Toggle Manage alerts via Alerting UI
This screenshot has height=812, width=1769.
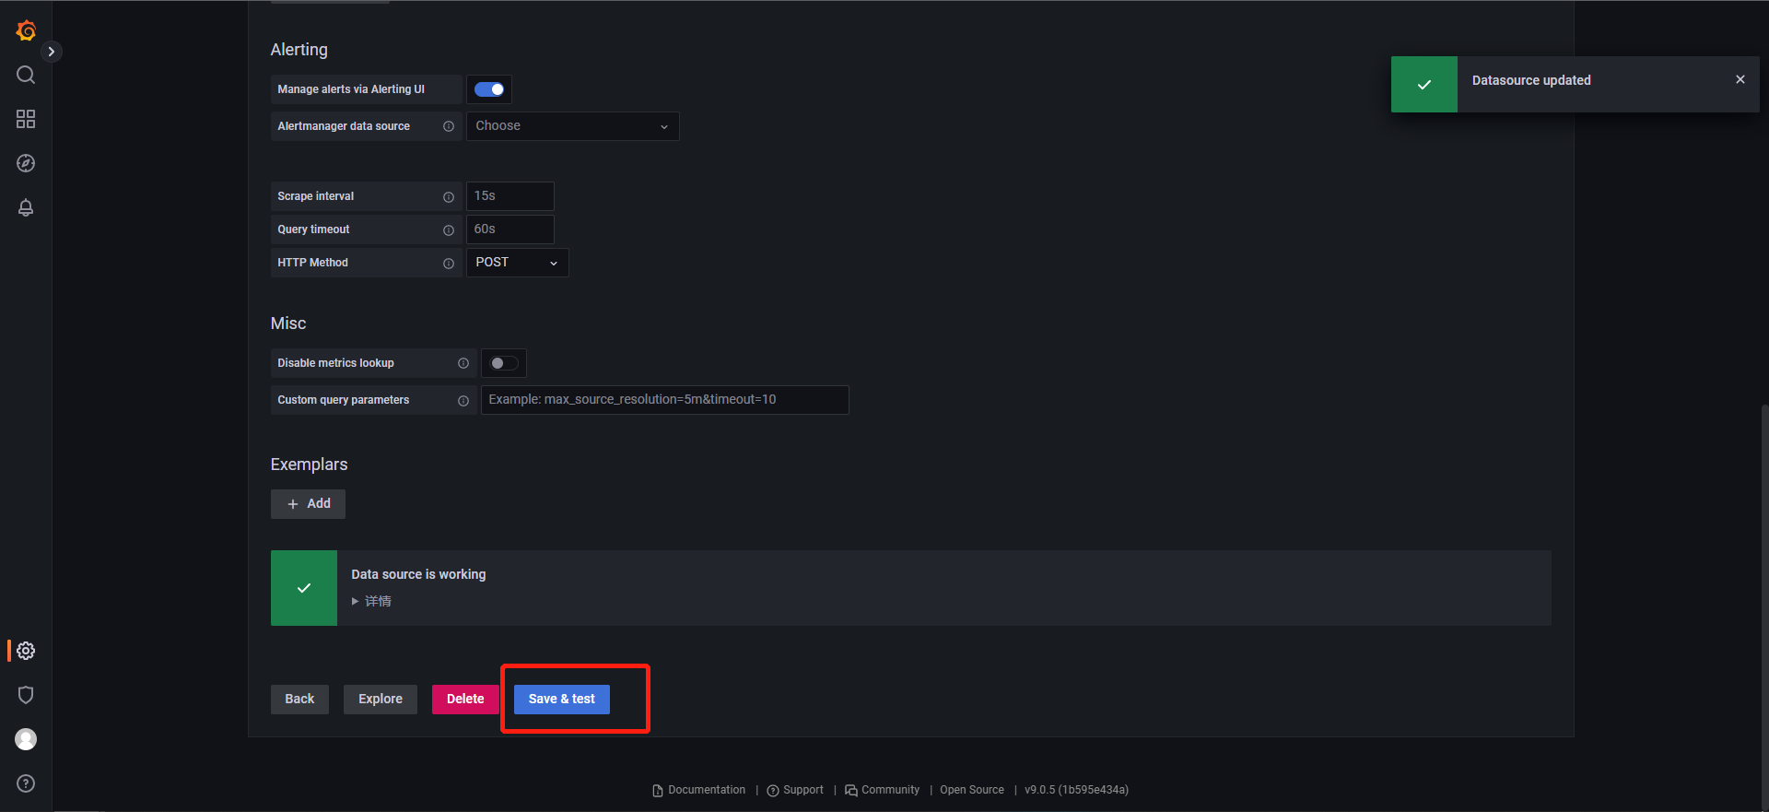click(x=489, y=89)
